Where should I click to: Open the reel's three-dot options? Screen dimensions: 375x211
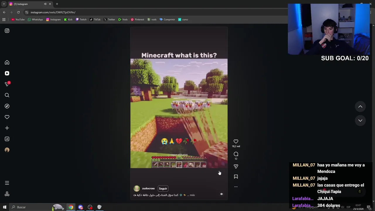coord(236,187)
